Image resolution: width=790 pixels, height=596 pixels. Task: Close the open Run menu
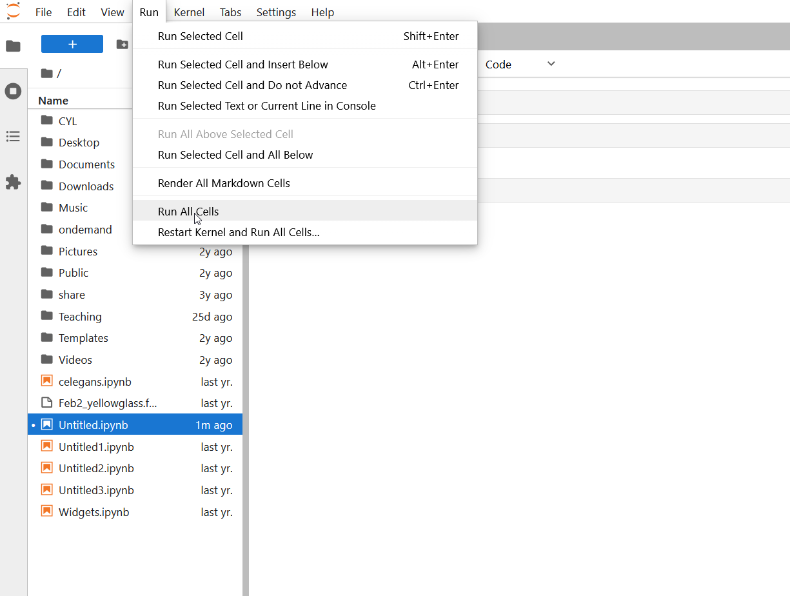coord(149,12)
